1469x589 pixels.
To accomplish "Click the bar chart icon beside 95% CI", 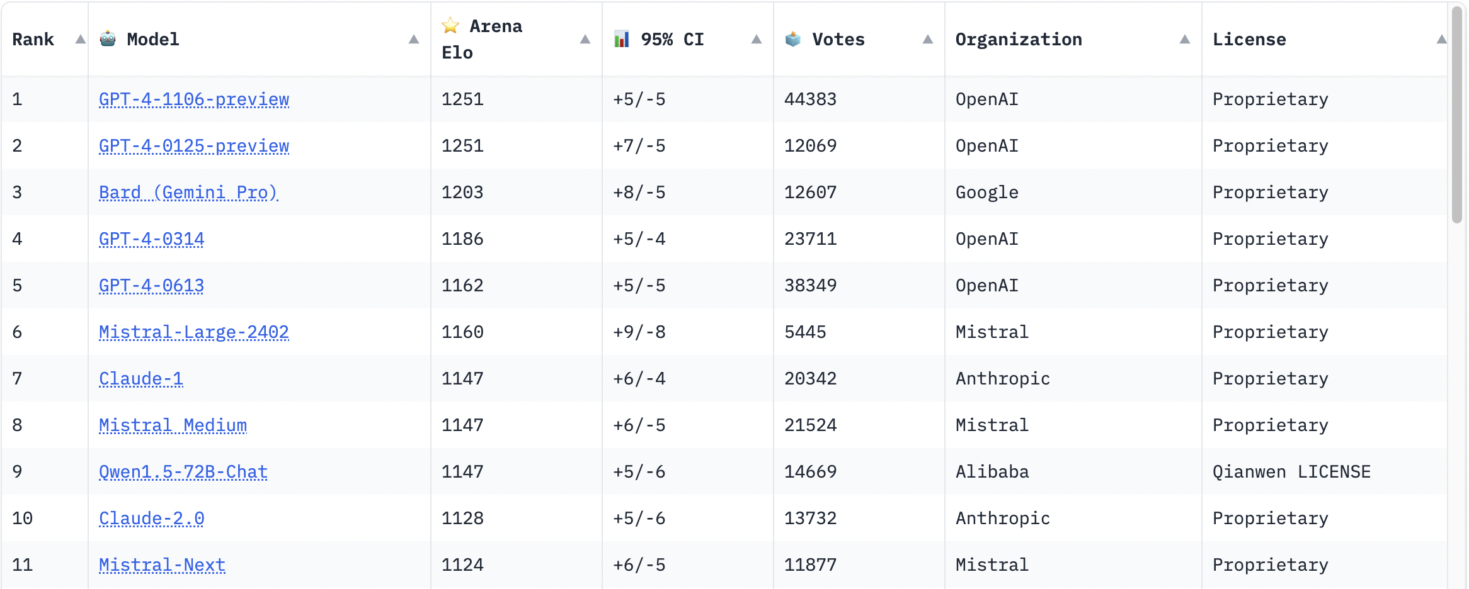I will pos(622,39).
